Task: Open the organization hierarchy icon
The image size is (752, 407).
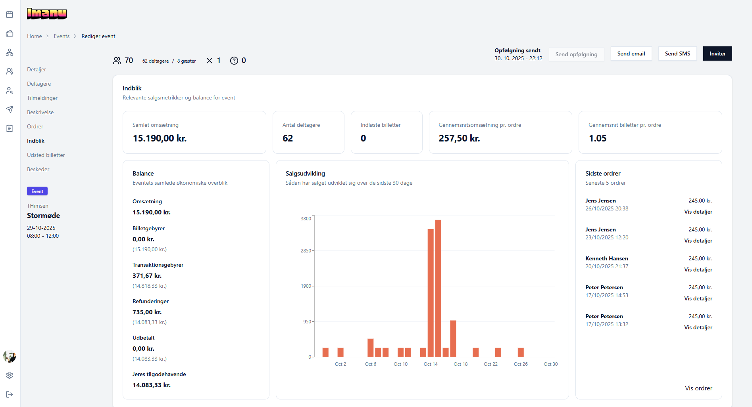Action: coord(10,52)
